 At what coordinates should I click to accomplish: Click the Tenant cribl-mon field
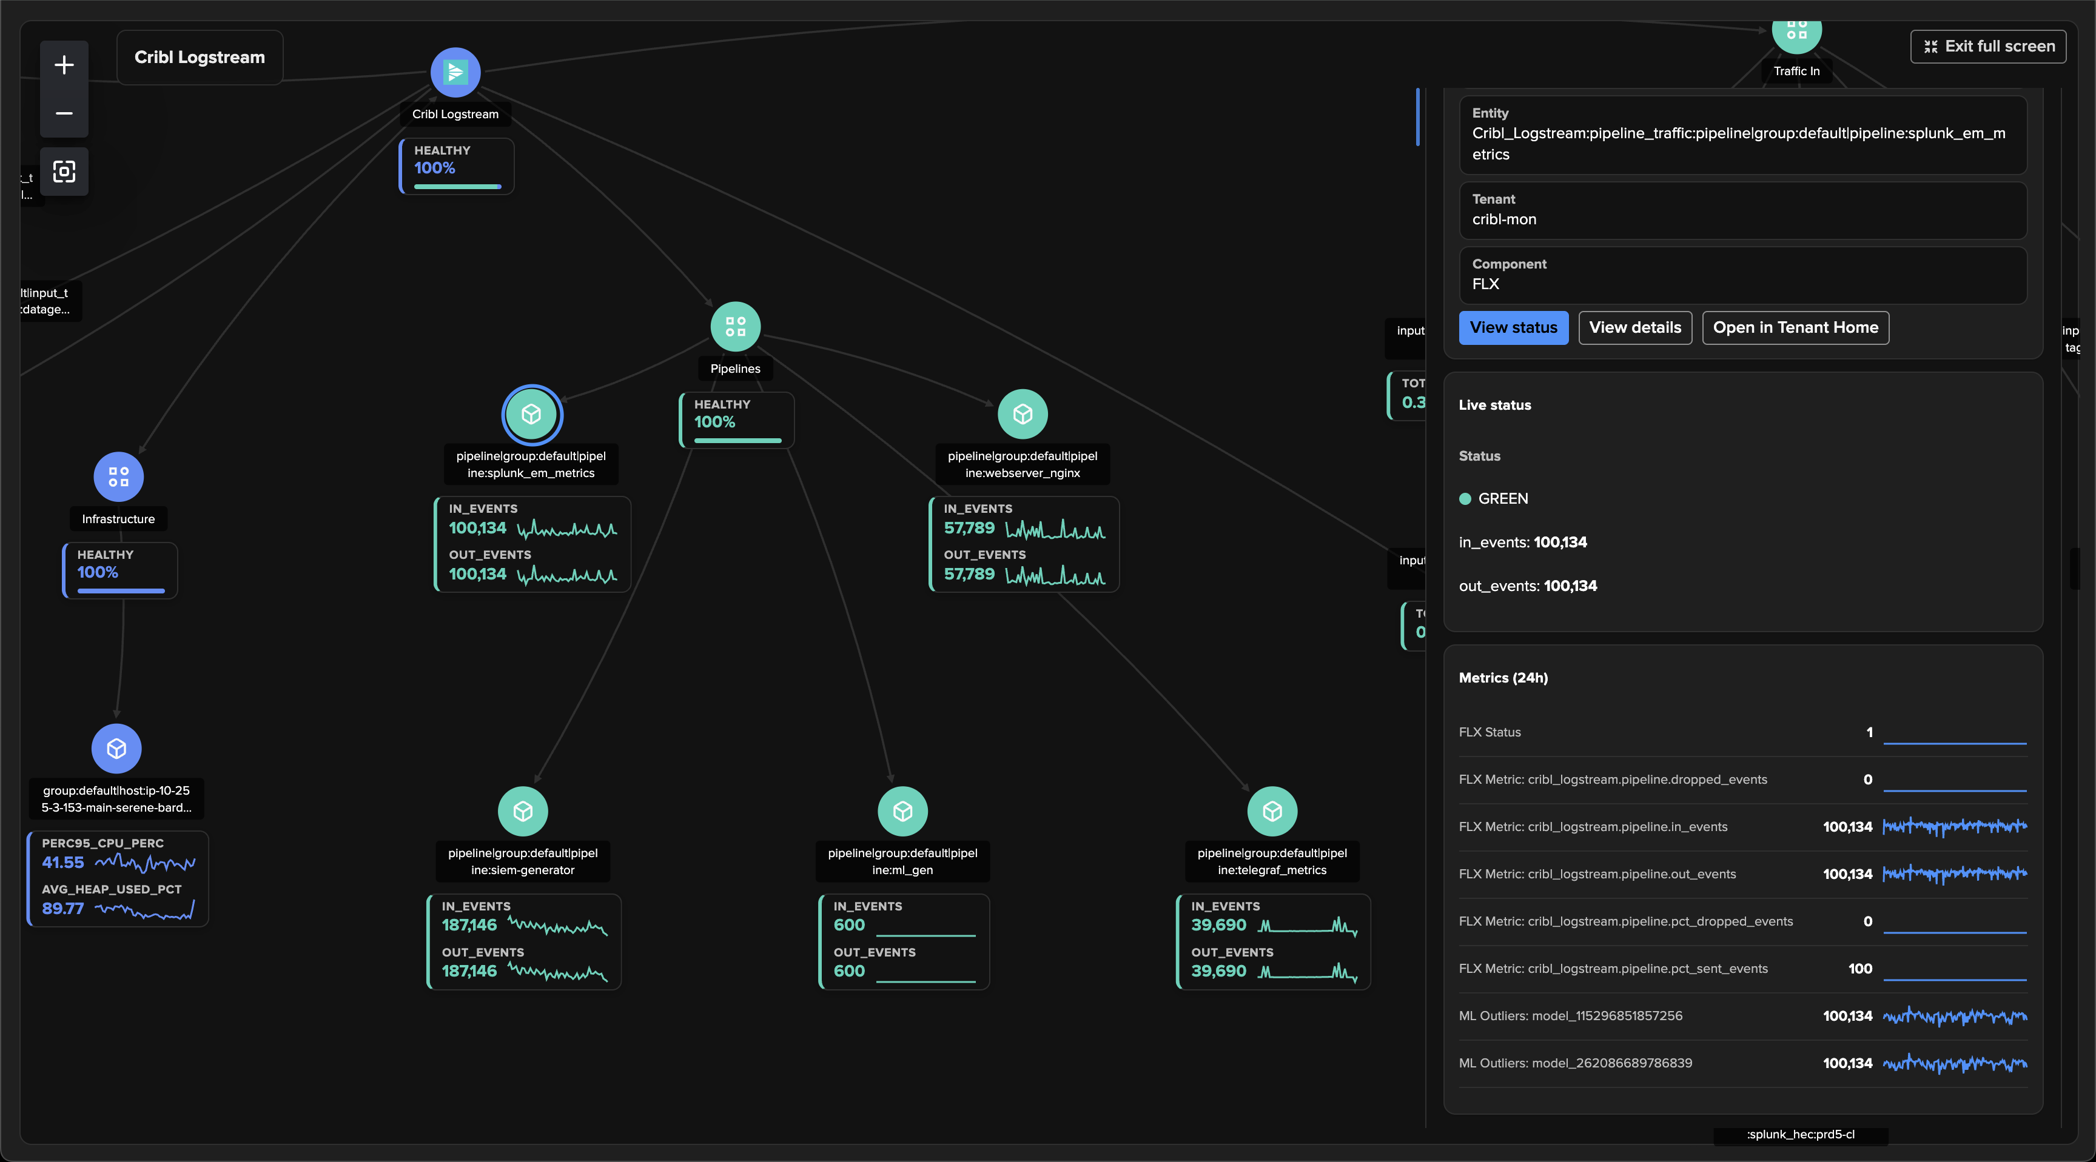click(x=1743, y=210)
